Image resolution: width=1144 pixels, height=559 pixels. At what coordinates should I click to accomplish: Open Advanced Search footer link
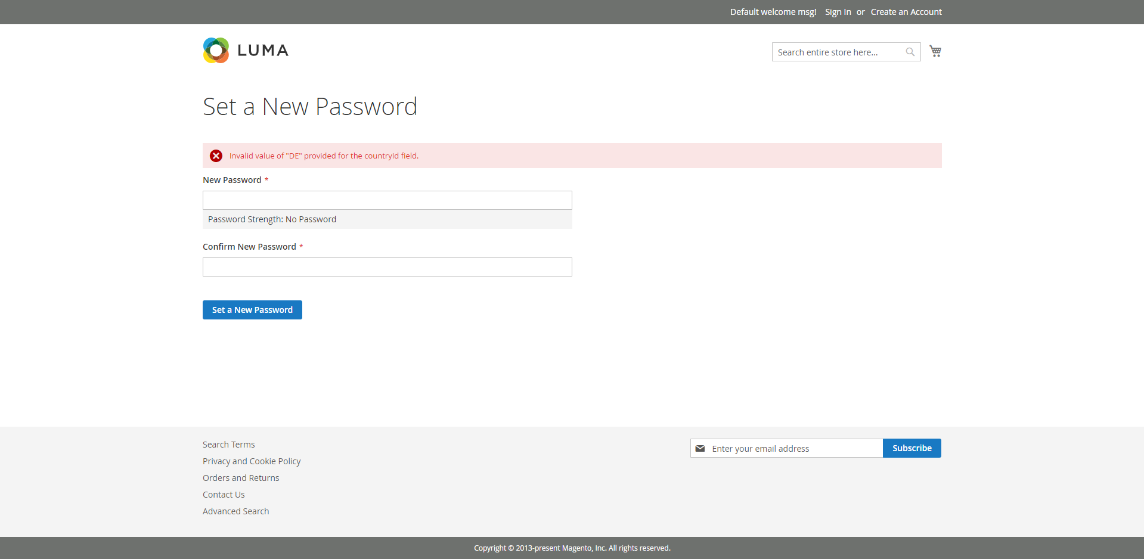point(235,511)
